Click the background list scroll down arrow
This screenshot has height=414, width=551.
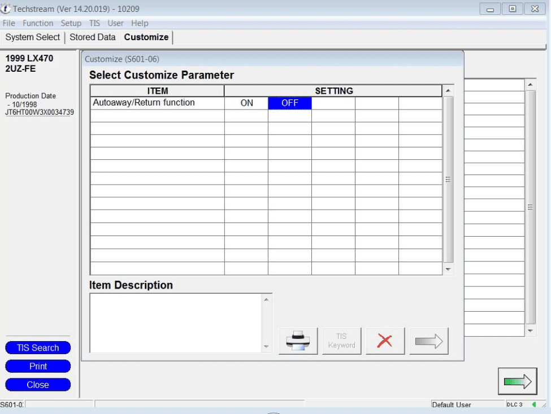point(531,331)
